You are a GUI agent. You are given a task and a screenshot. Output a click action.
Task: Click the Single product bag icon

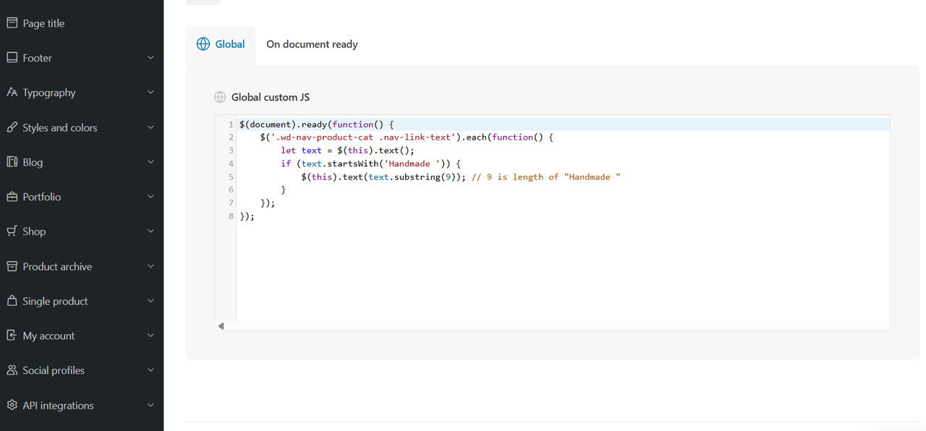click(x=12, y=301)
